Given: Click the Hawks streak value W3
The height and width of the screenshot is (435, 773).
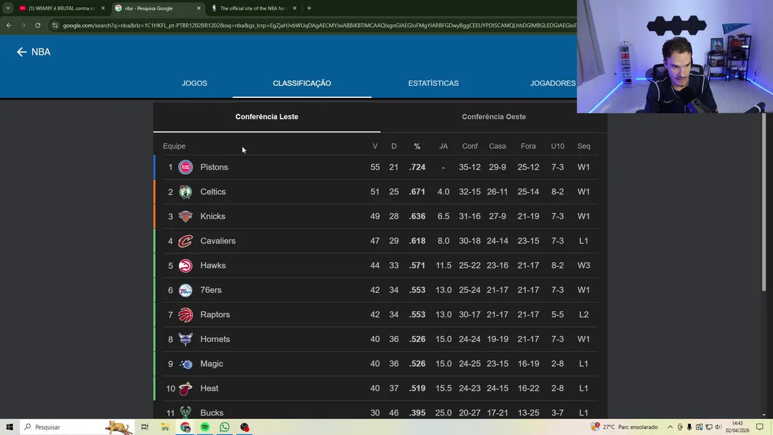Looking at the screenshot, I should point(583,266).
